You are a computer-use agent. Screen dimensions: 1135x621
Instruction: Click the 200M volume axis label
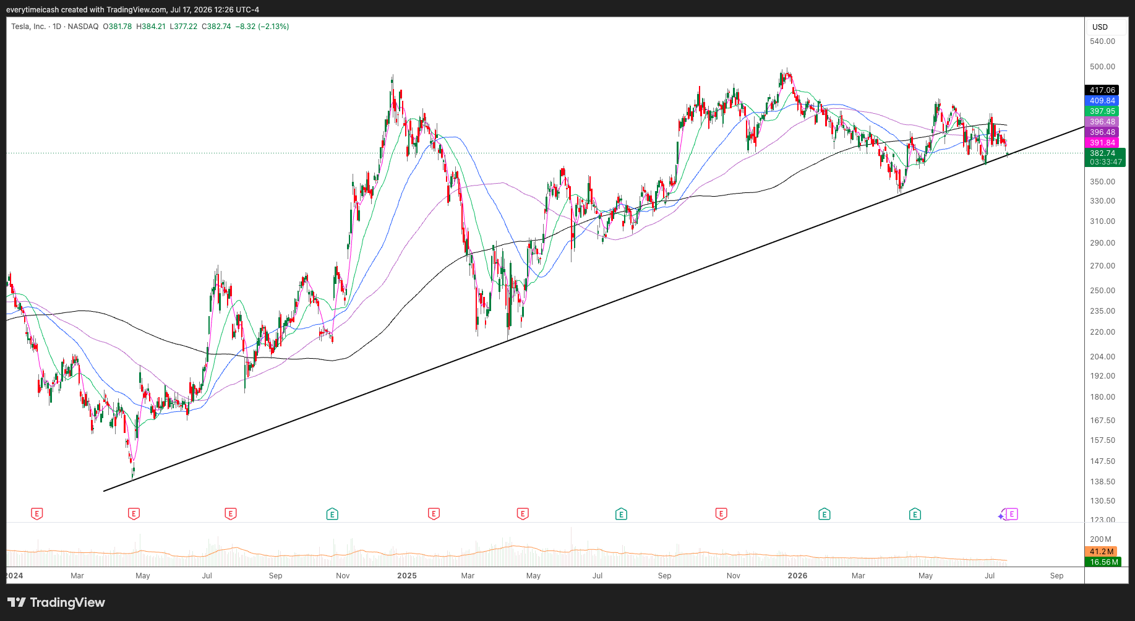pos(1100,539)
